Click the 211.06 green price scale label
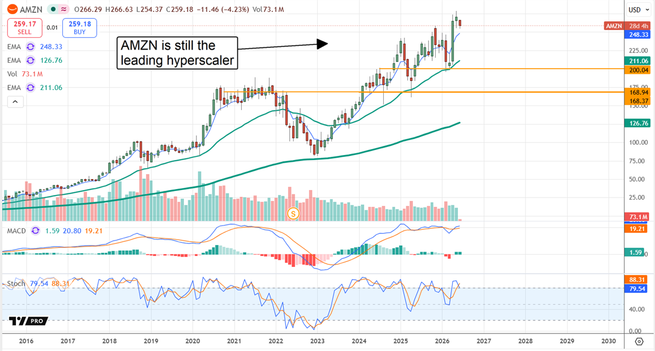This screenshot has width=655, height=351. pos(638,61)
